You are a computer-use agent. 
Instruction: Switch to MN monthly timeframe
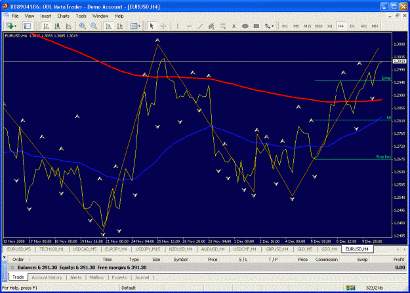coord(375,26)
